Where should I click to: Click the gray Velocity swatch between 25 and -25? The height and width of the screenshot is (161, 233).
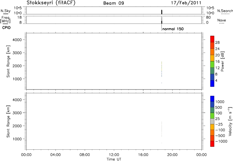[212, 121]
